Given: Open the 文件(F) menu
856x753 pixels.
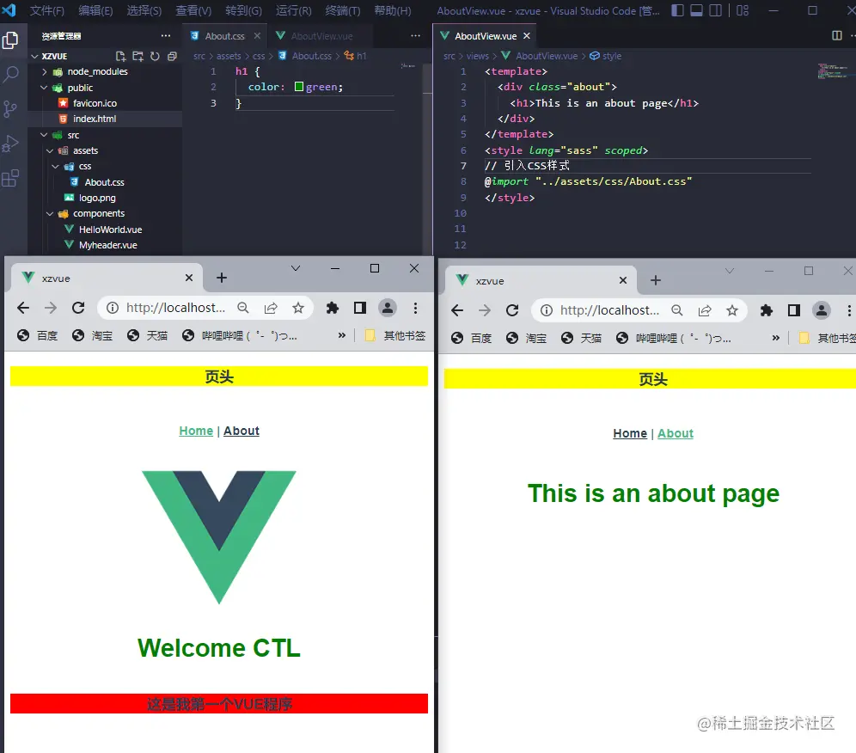Looking at the screenshot, I should pyautogui.click(x=47, y=10).
